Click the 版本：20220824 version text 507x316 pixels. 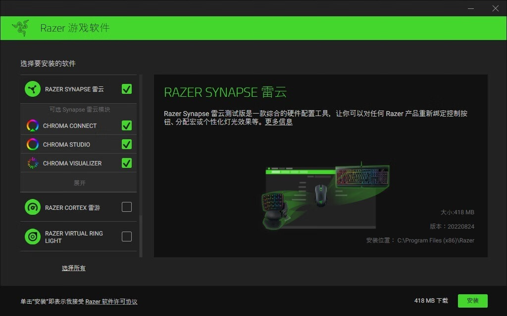pyautogui.click(x=452, y=226)
